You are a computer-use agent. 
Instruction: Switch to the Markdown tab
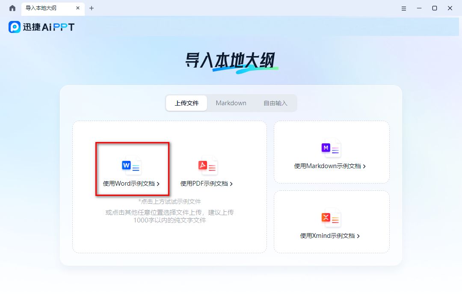pos(231,103)
